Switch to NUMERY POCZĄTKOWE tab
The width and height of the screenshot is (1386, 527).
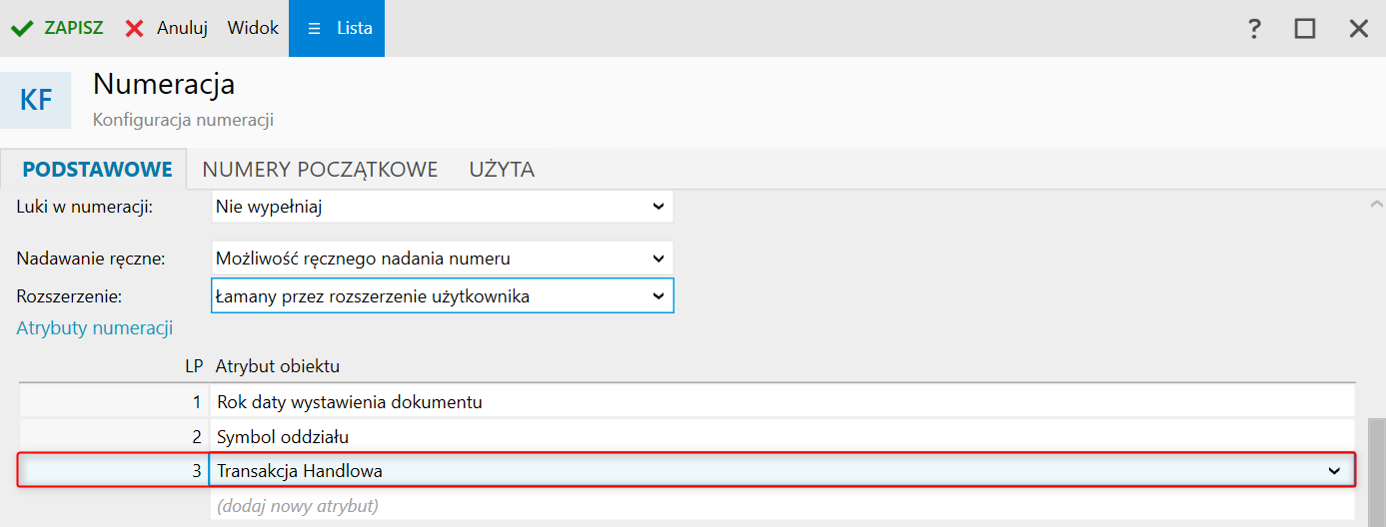coord(320,170)
